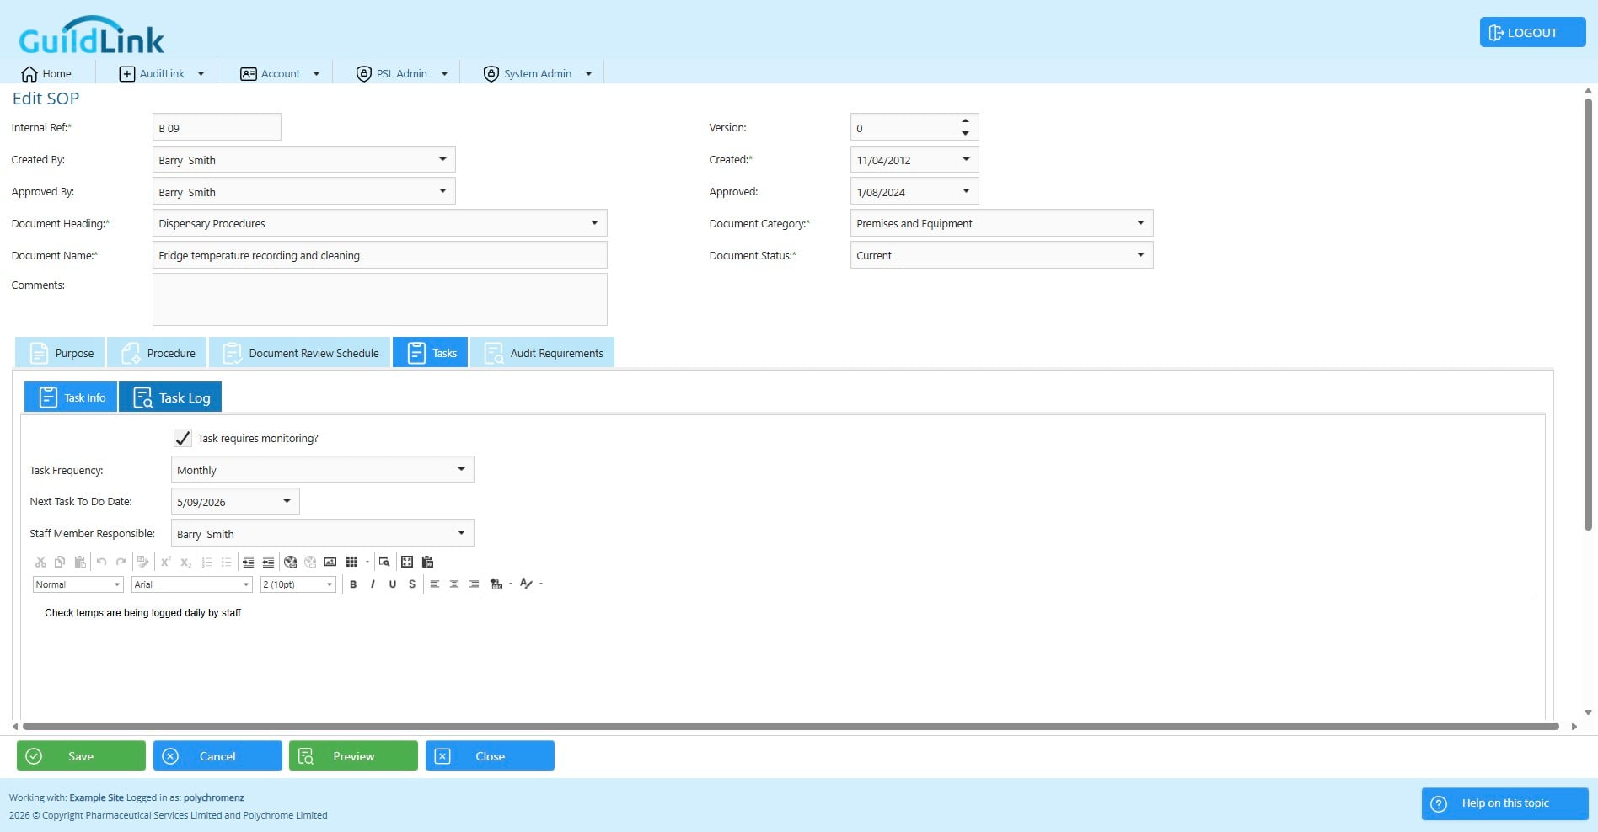Click the Cancel button
The width and height of the screenshot is (1598, 832).
pos(217,755)
